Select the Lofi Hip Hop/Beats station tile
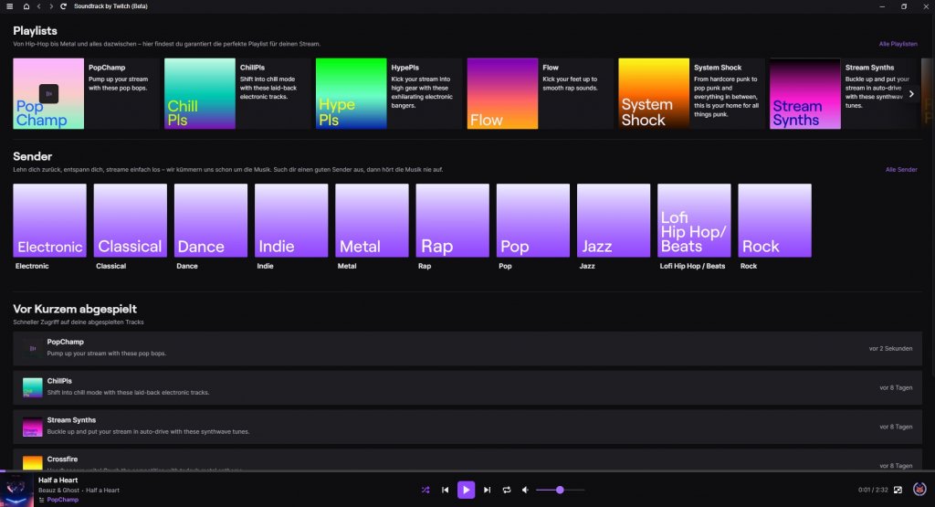This screenshot has height=507, width=935. tap(694, 220)
